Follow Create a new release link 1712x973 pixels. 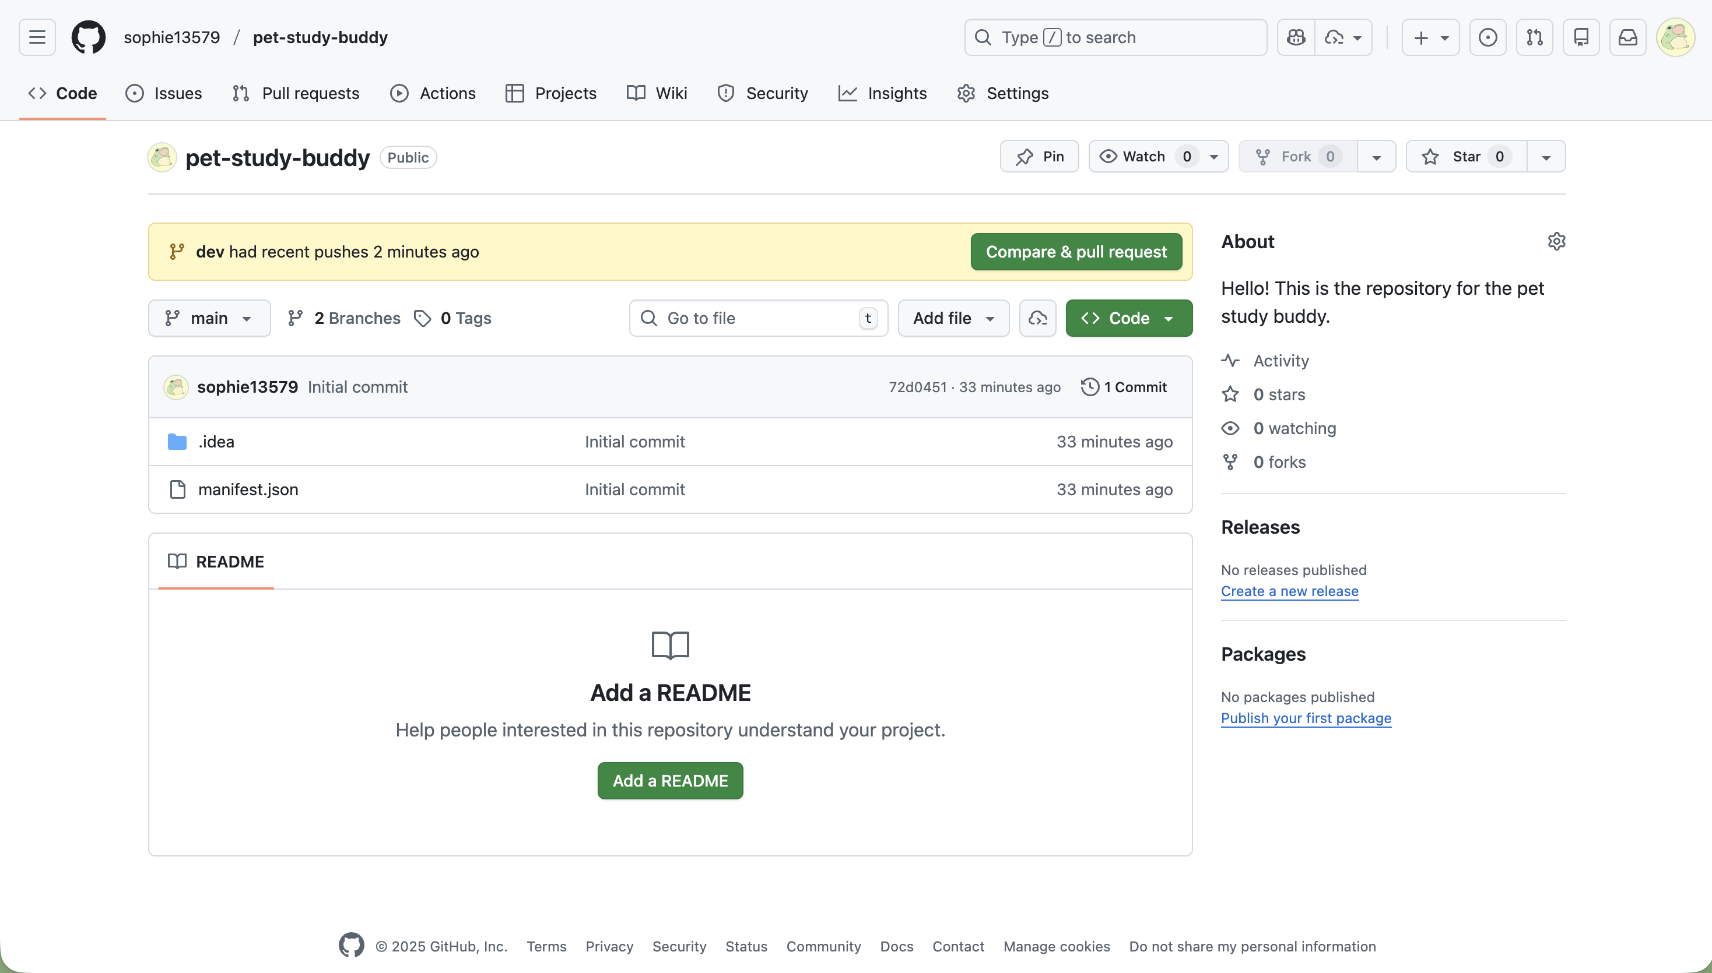(1289, 591)
